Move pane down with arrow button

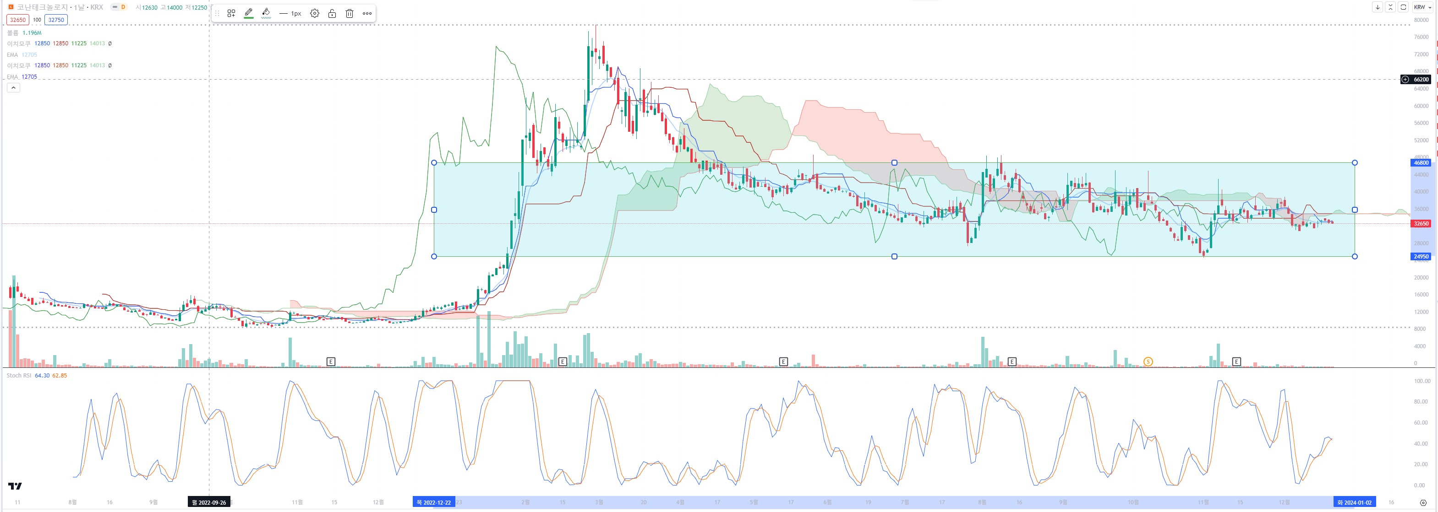tap(1377, 7)
